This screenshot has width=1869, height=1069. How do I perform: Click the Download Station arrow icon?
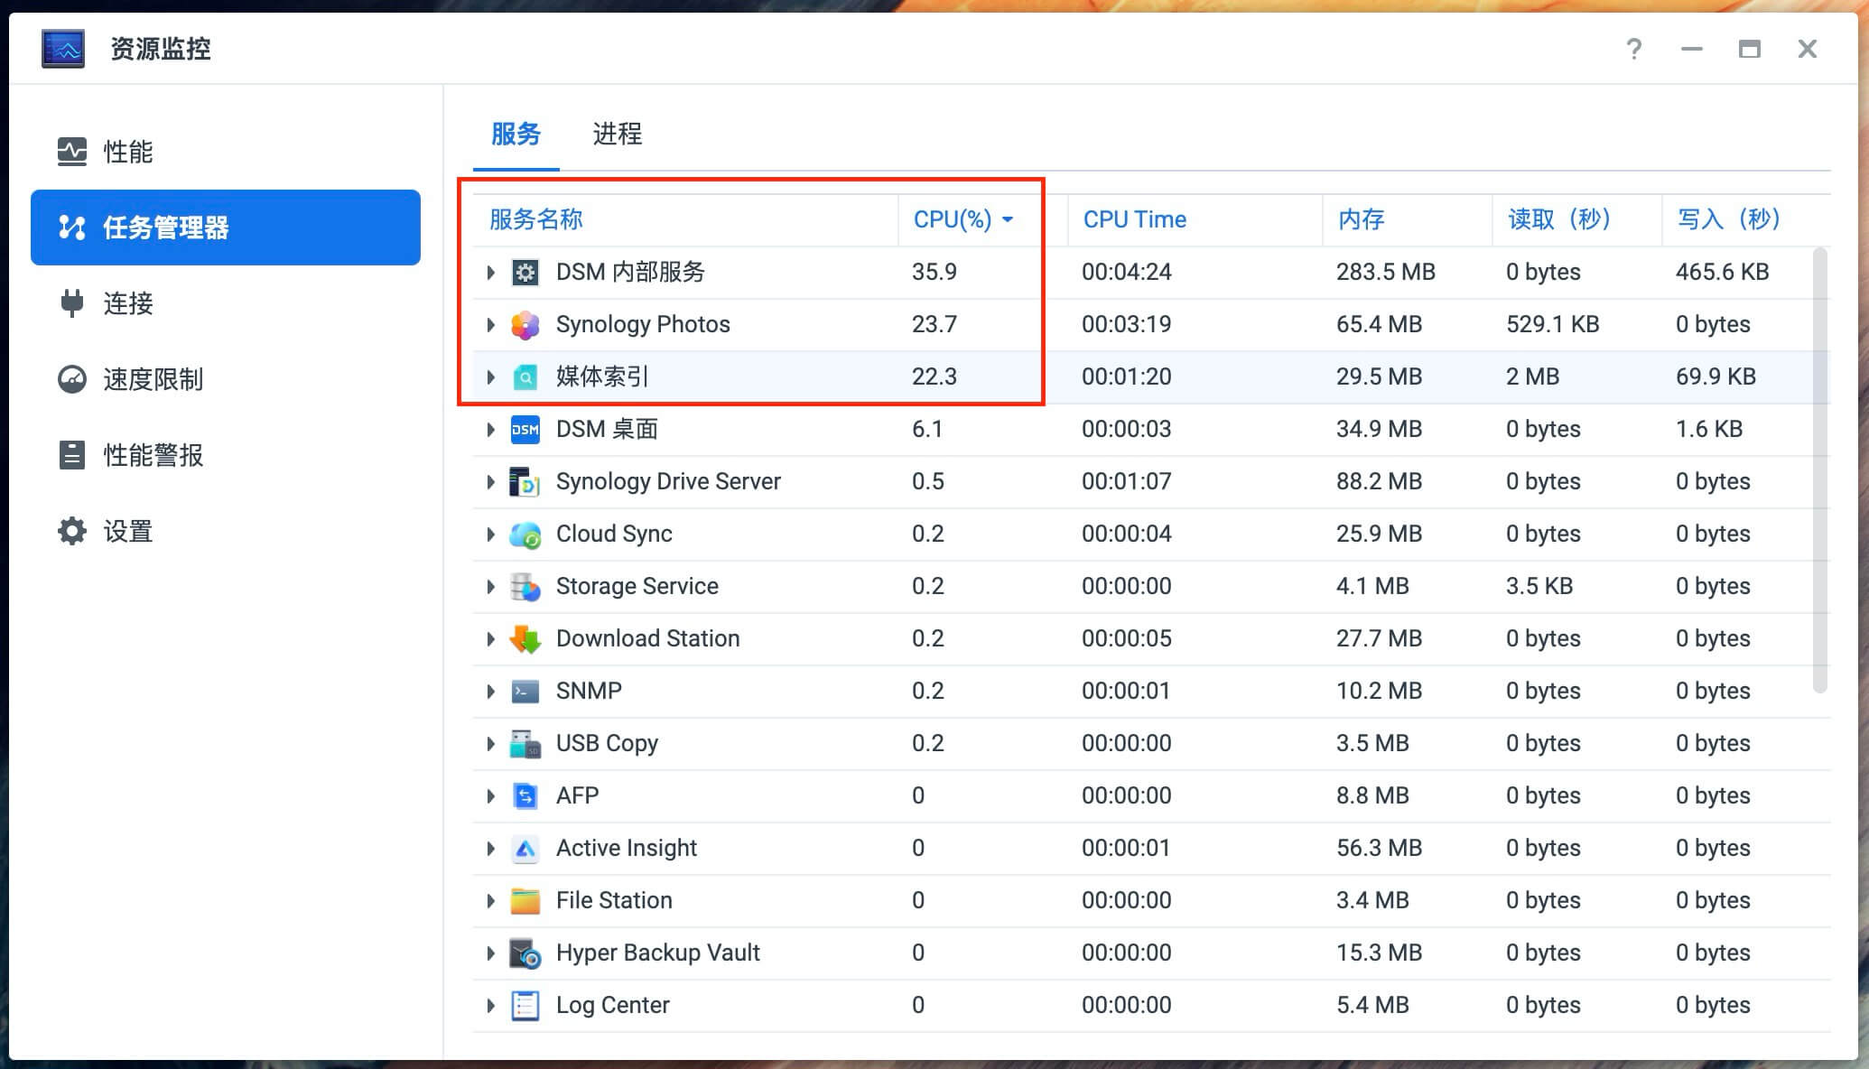[x=525, y=638]
